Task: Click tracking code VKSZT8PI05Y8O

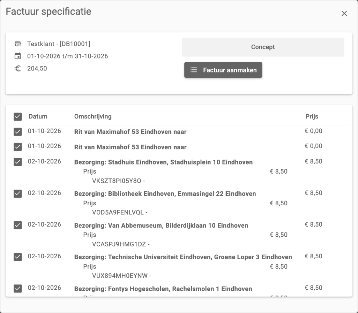Action: coord(117,181)
